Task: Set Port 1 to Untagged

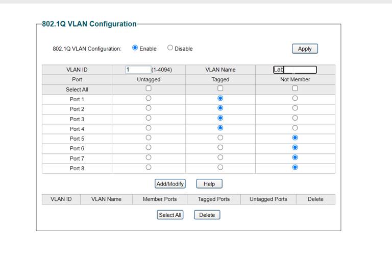Action: click(x=149, y=98)
